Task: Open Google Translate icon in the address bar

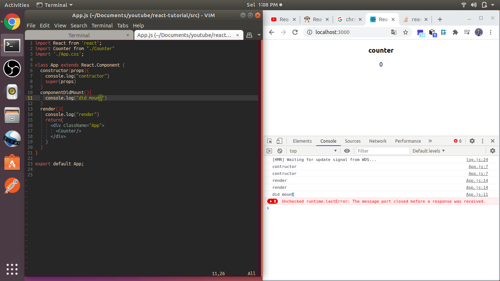Action: click(393, 32)
